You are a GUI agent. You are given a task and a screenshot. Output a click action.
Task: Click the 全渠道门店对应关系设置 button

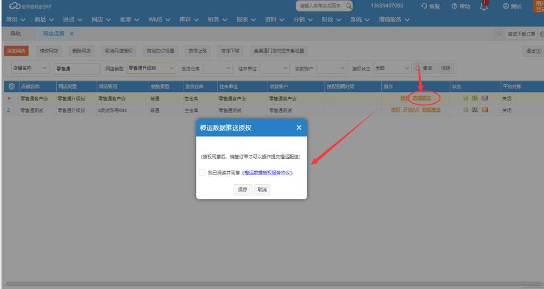[x=279, y=51]
